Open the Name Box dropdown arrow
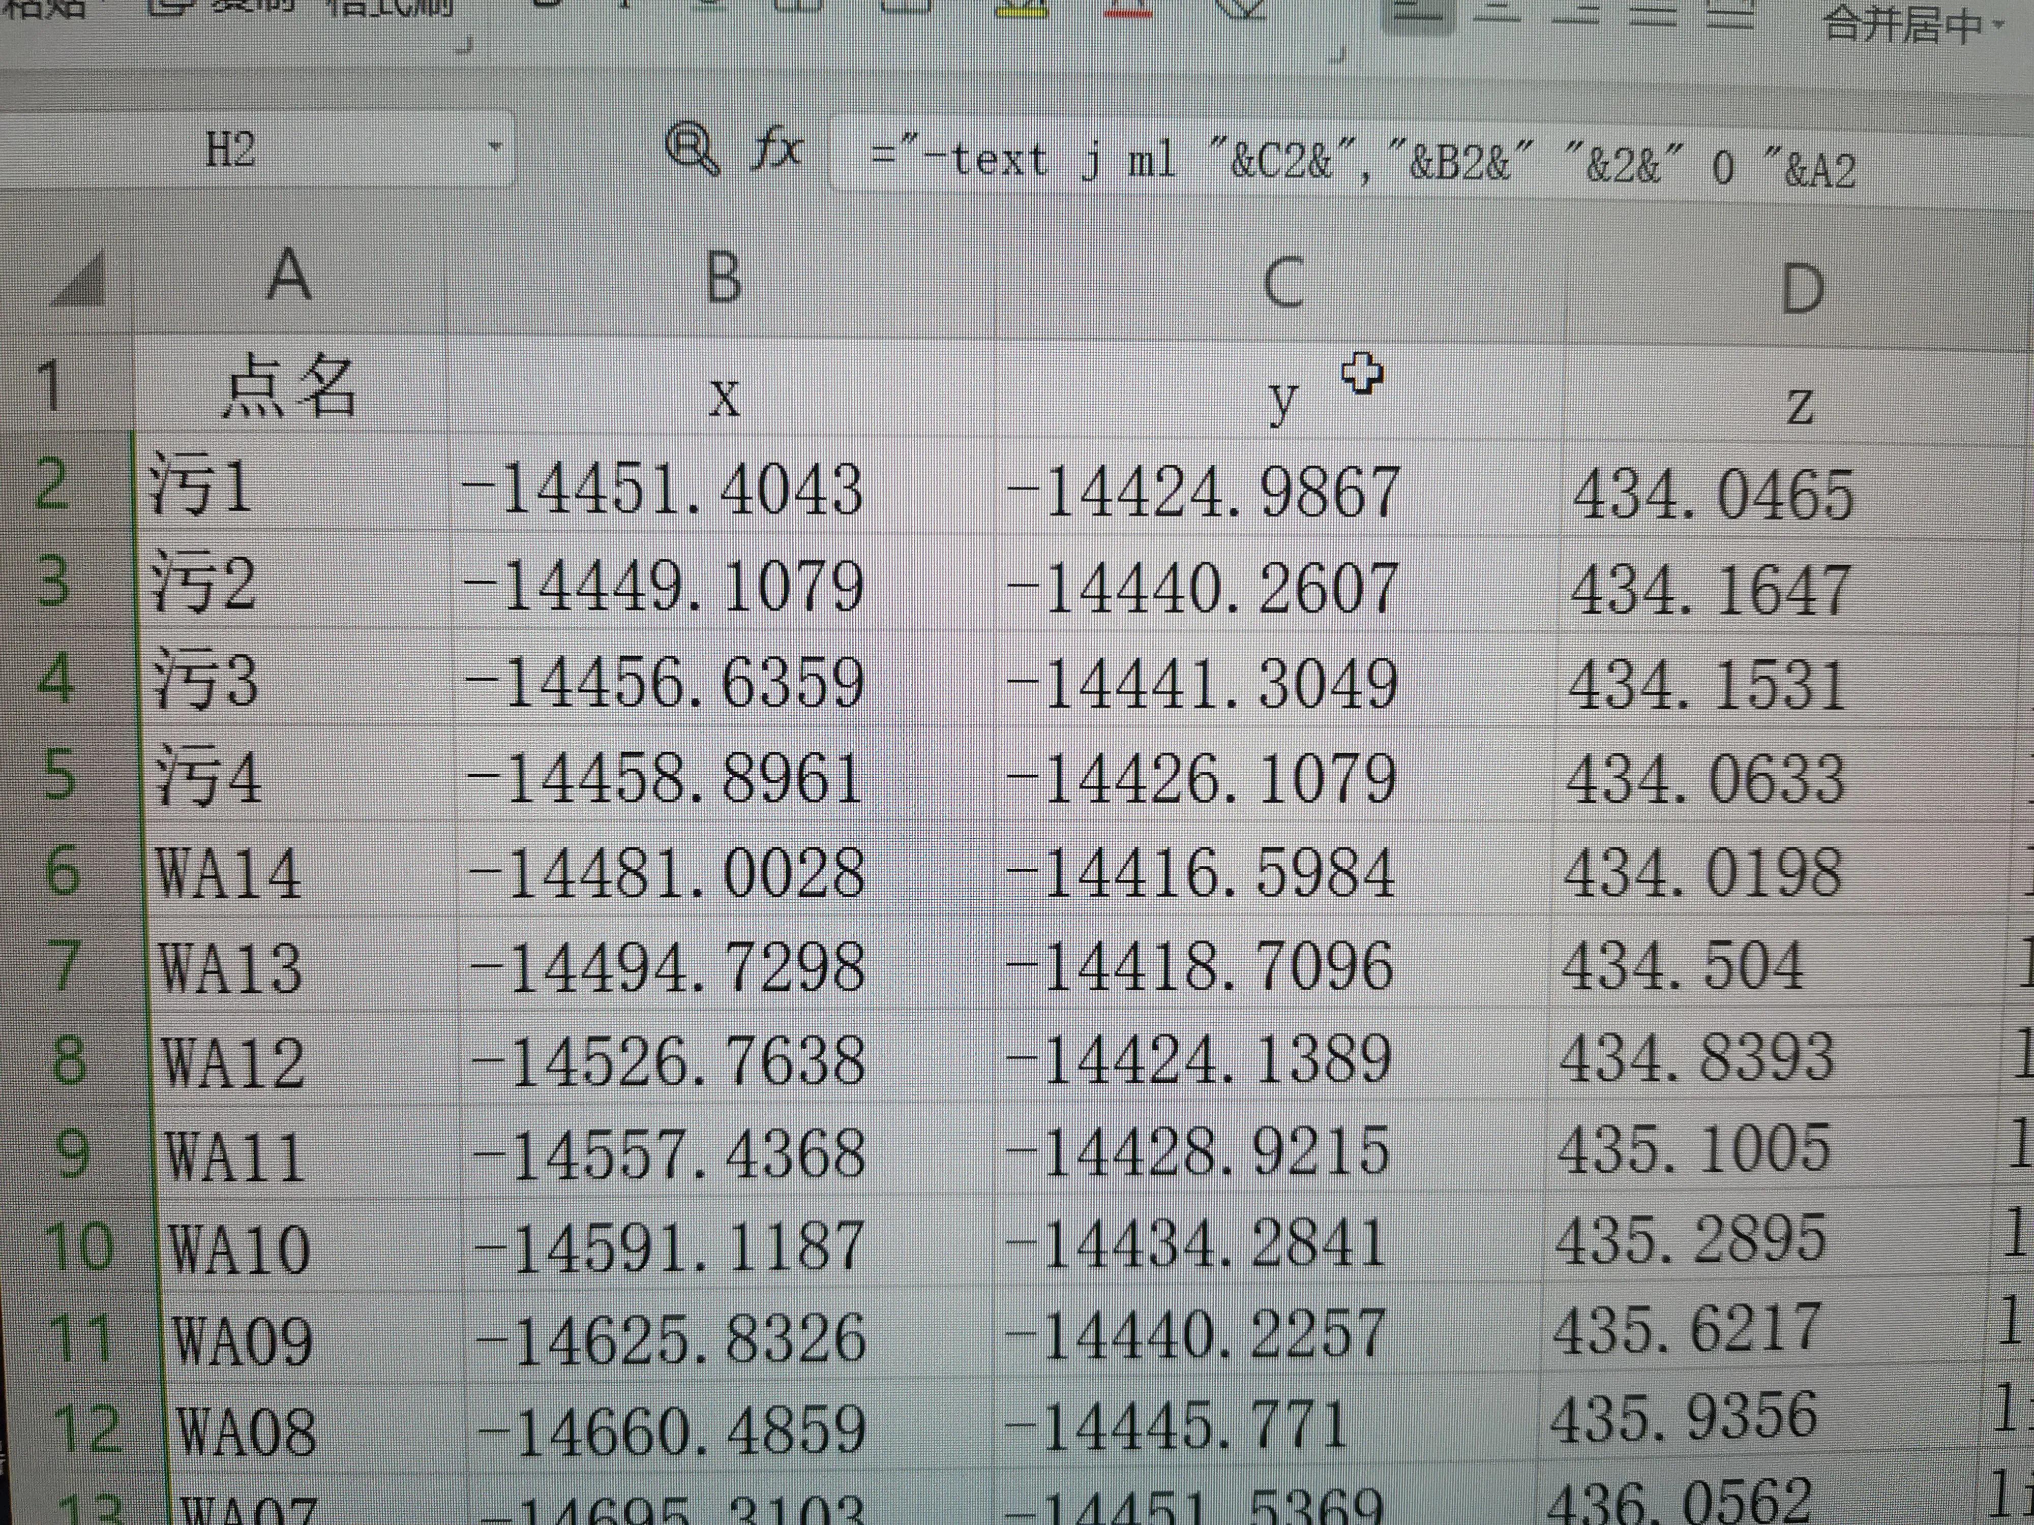Image resolution: width=2034 pixels, height=1525 pixels. (x=494, y=149)
